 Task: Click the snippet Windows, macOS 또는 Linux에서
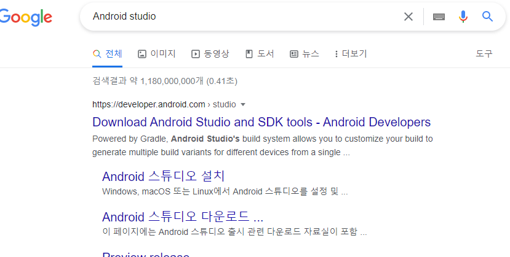[225, 191]
